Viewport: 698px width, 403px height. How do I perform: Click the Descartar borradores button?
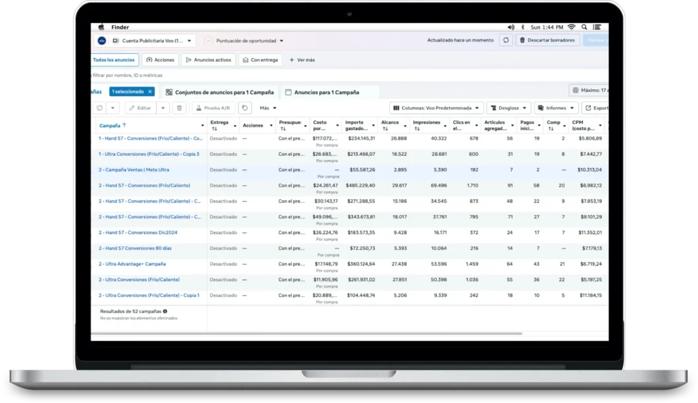click(x=547, y=40)
